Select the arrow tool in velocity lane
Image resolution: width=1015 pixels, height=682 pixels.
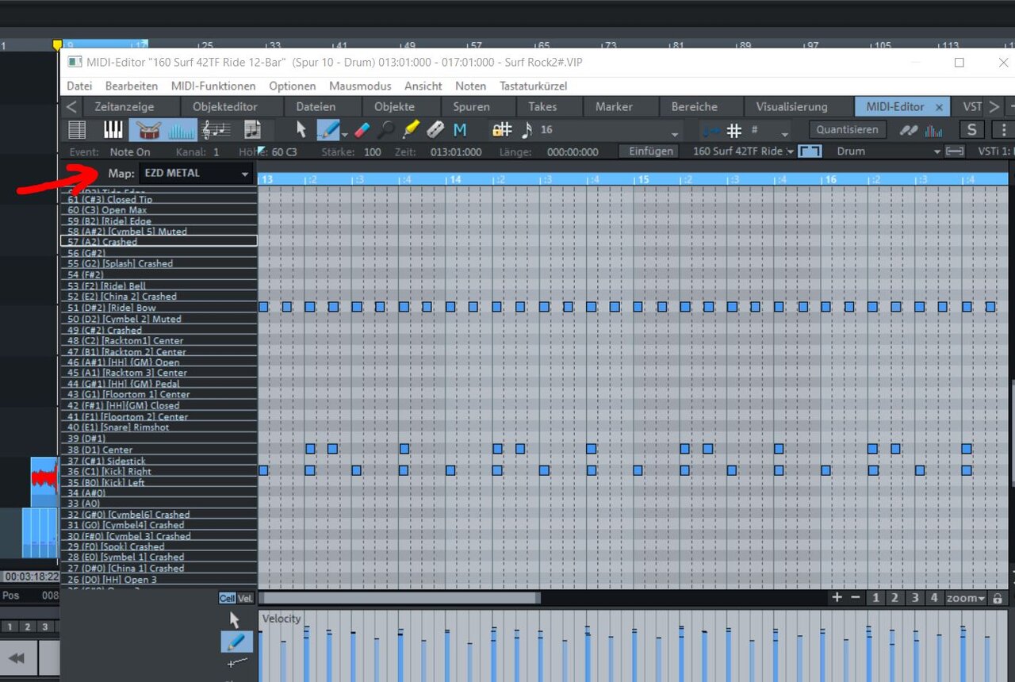(234, 619)
